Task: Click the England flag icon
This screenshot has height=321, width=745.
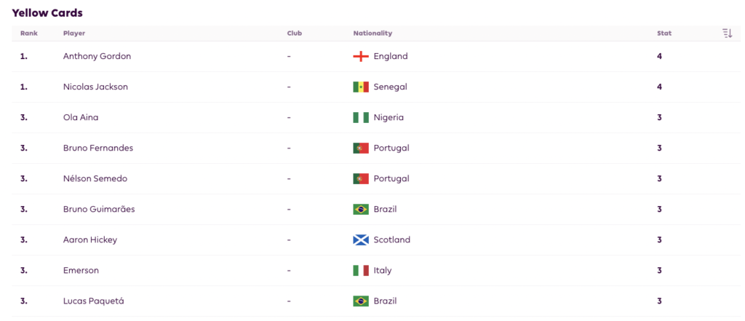Action: [x=361, y=56]
